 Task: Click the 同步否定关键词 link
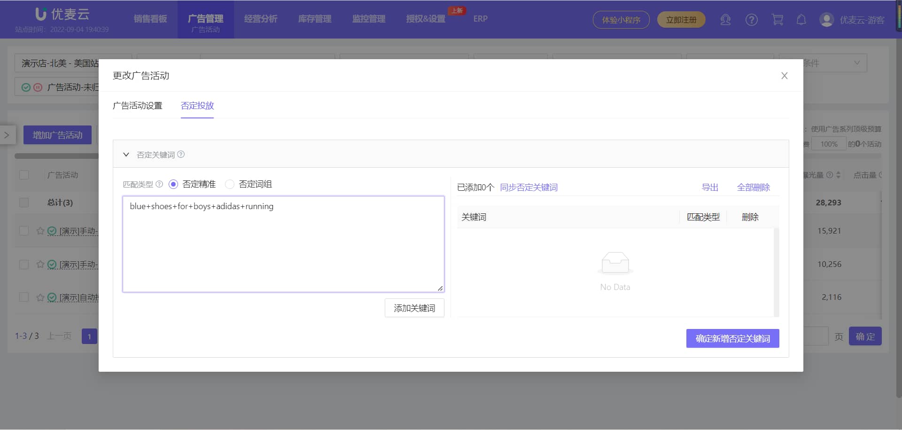(x=529, y=188)
